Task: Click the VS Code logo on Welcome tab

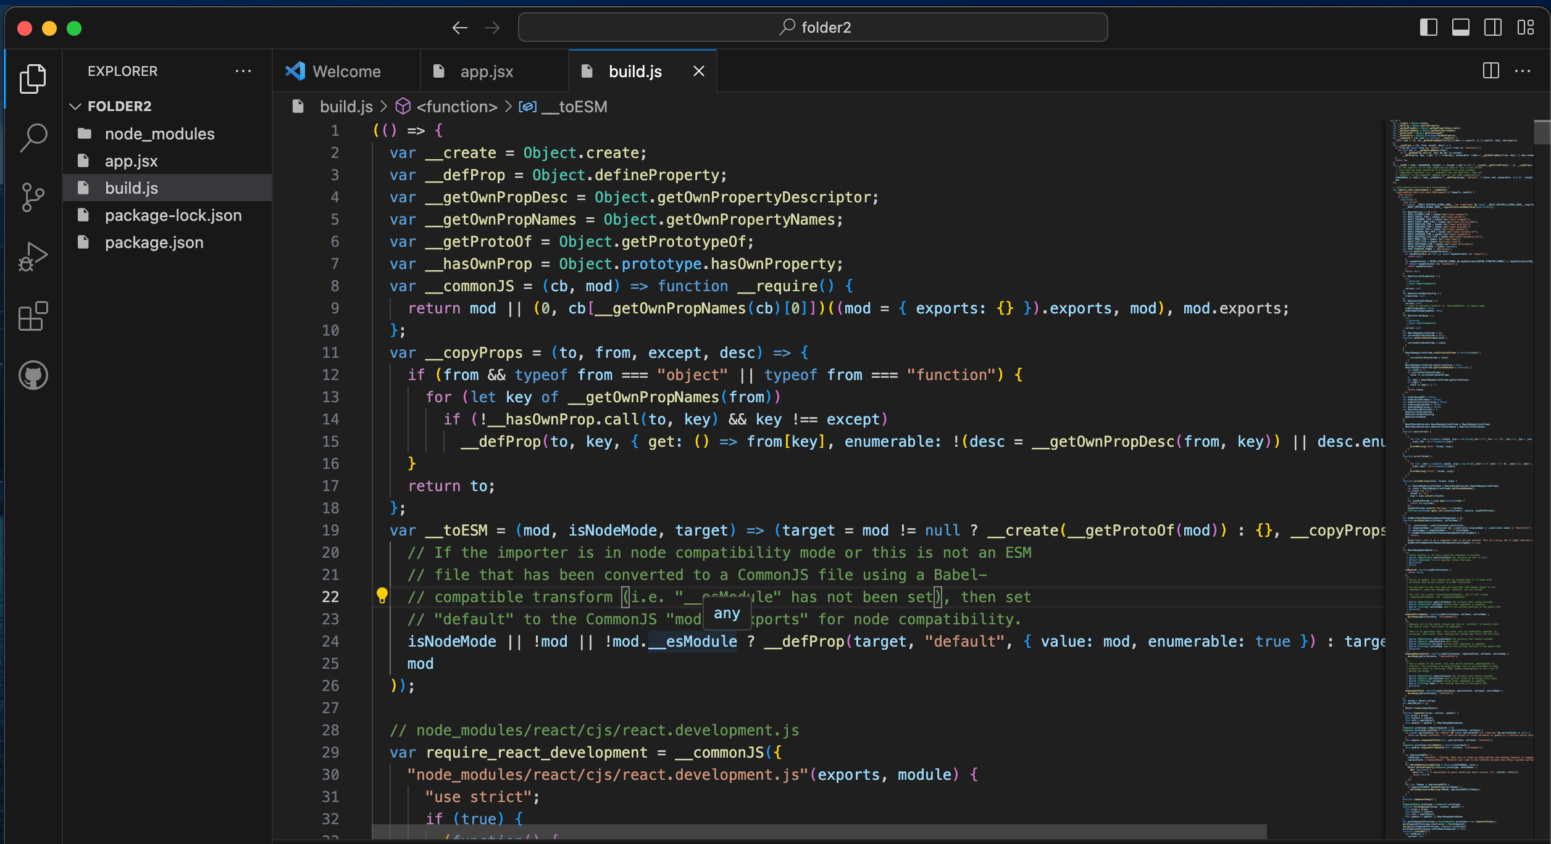Action: 295,72
